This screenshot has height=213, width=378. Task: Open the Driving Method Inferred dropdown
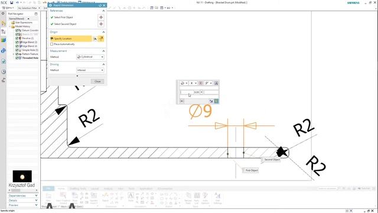point(90,70)
